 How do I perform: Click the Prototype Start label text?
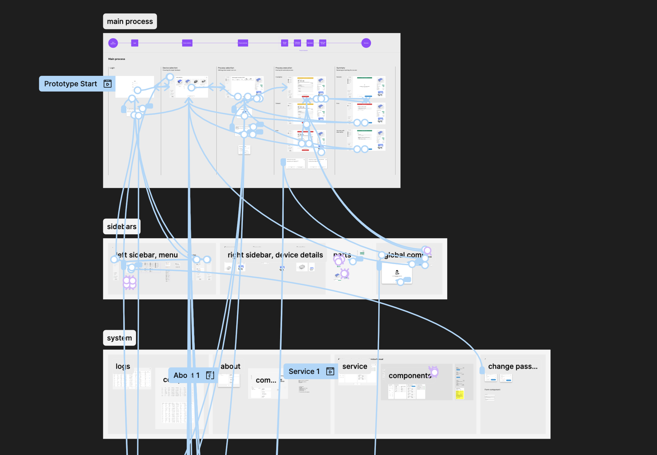[70, 83]
